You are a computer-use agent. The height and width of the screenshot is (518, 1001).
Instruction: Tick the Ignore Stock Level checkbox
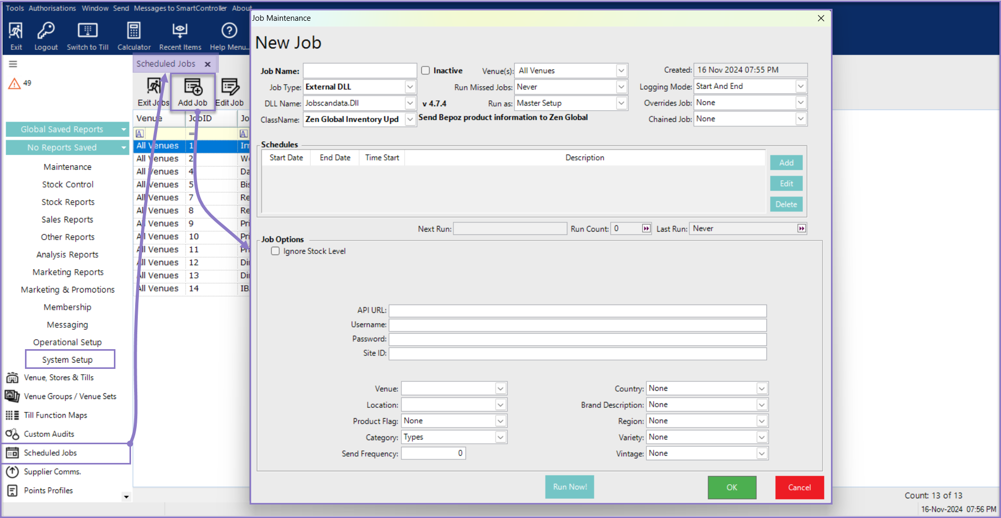coord(276,251)
